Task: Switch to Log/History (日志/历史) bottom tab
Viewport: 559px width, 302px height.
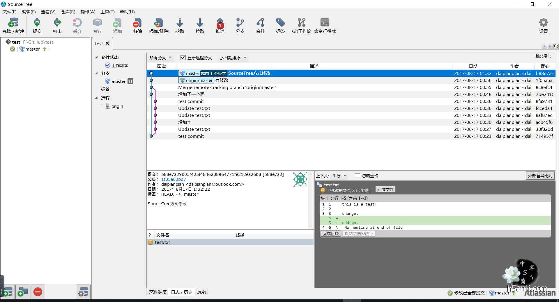Action: click(181, 292)
